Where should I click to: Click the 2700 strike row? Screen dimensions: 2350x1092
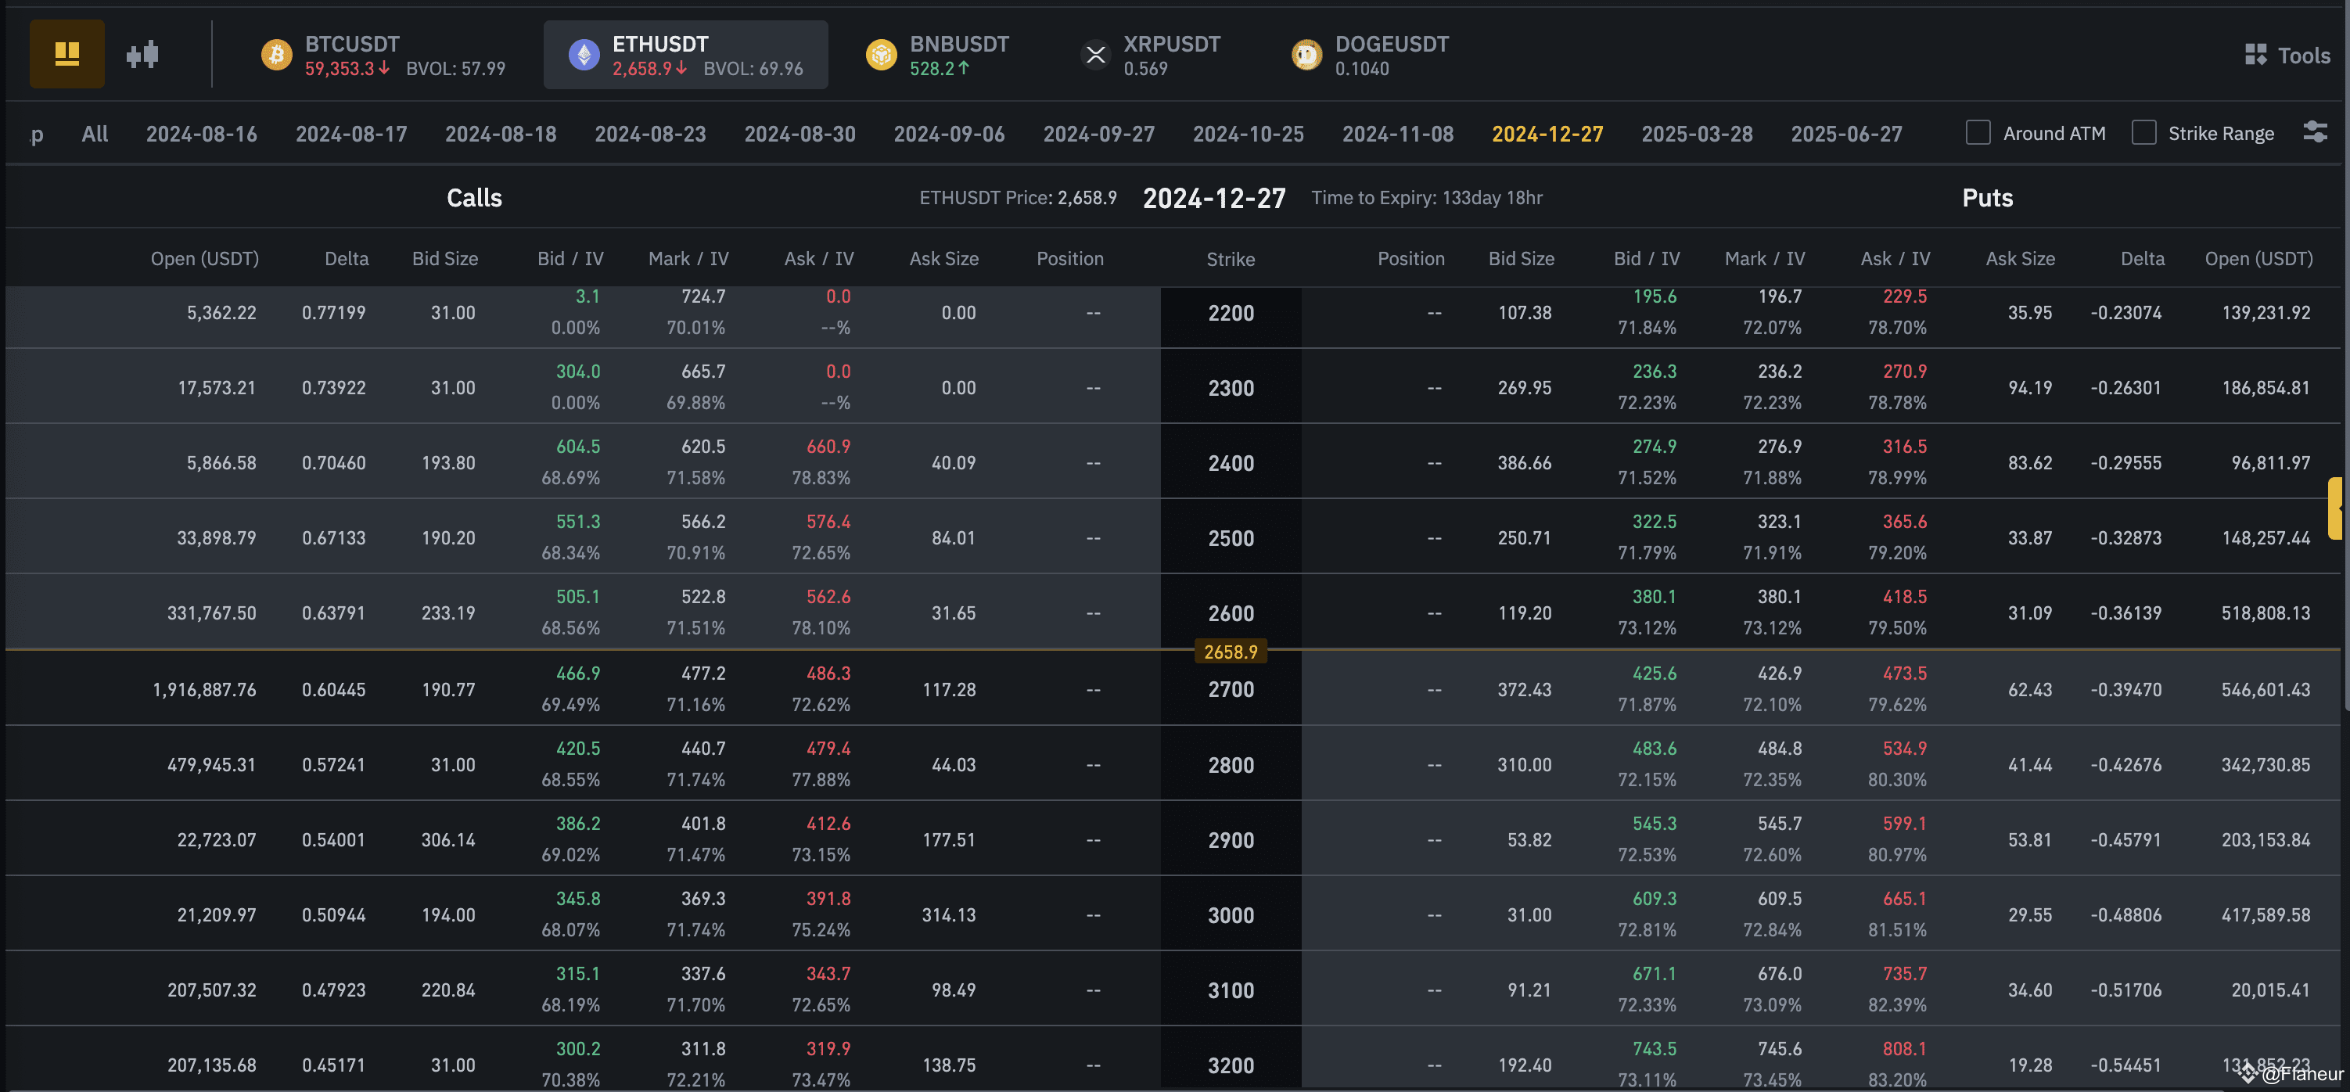(1231, 690)
